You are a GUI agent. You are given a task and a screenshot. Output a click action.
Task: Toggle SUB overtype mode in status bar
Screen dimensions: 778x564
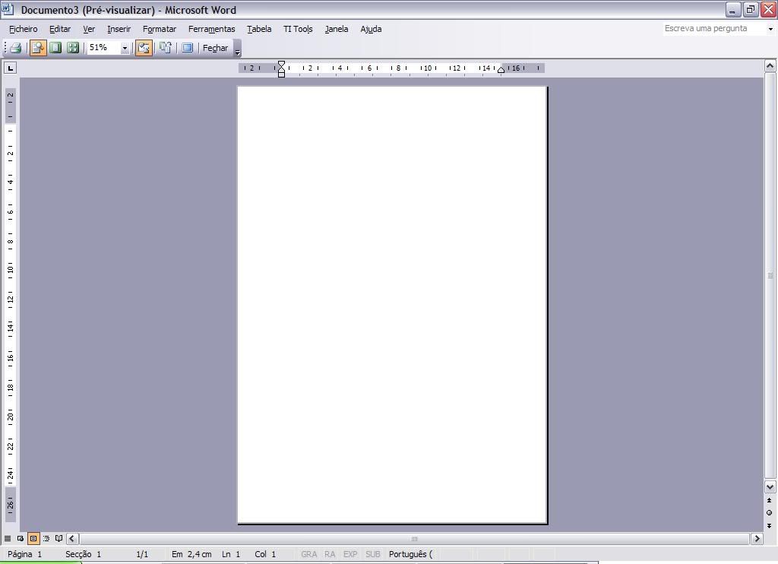click(372, 554)
